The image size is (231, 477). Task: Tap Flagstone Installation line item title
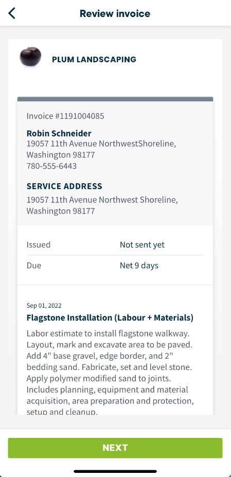(110, 317)
